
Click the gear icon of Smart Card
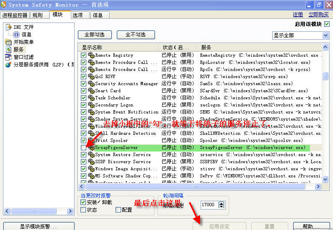[91, 91]
